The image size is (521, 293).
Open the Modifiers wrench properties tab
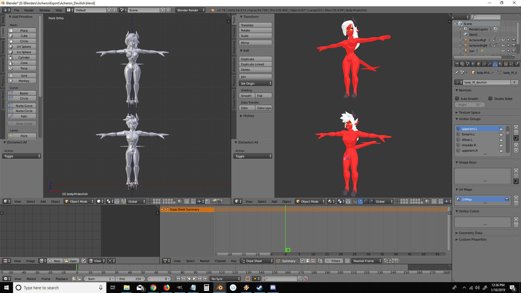click(x=490, y=64)
